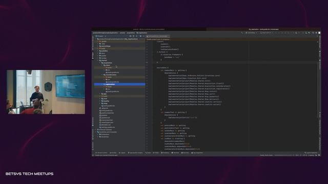Image resolution: width=328 pixels, height=184 pixels.
Task: Open the Terminal tool window tab
Action: [x=175, y=153]
